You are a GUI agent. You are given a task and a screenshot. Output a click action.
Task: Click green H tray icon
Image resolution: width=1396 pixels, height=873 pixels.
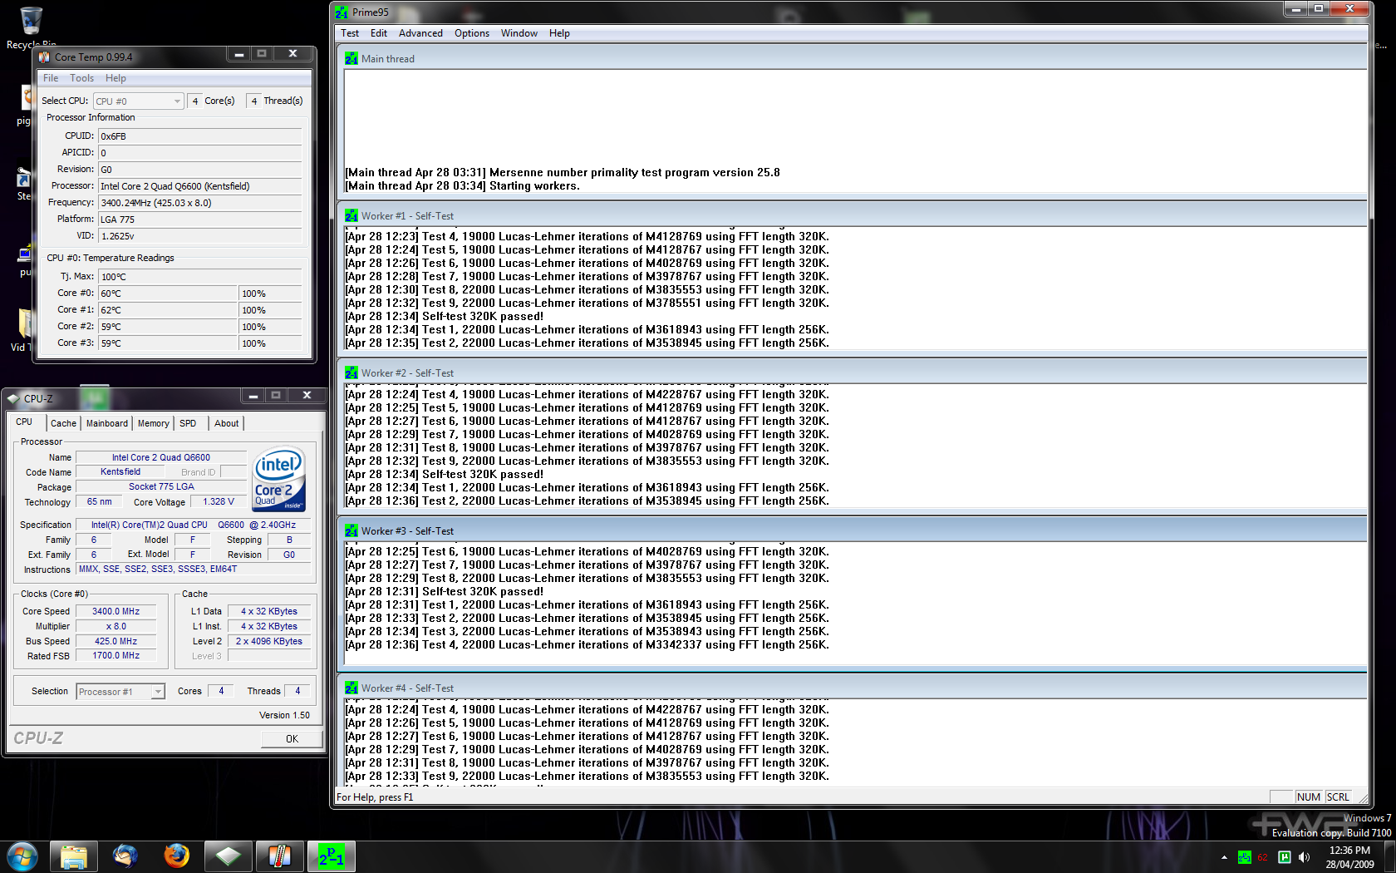tap(1284, 857)
